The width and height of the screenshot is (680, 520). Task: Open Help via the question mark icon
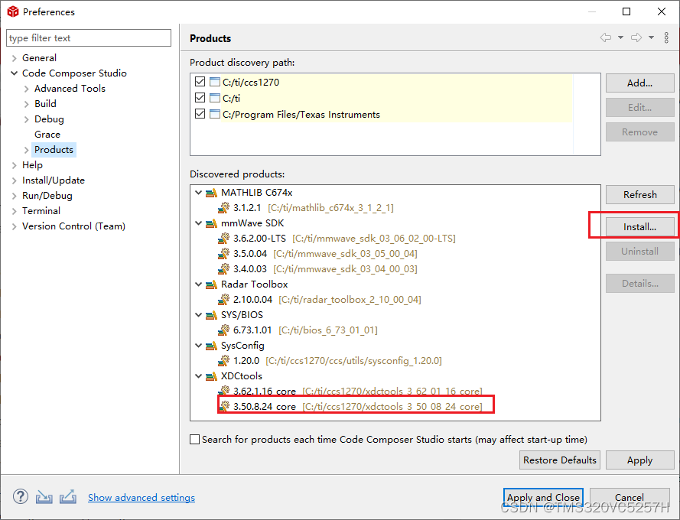(20, 496)
